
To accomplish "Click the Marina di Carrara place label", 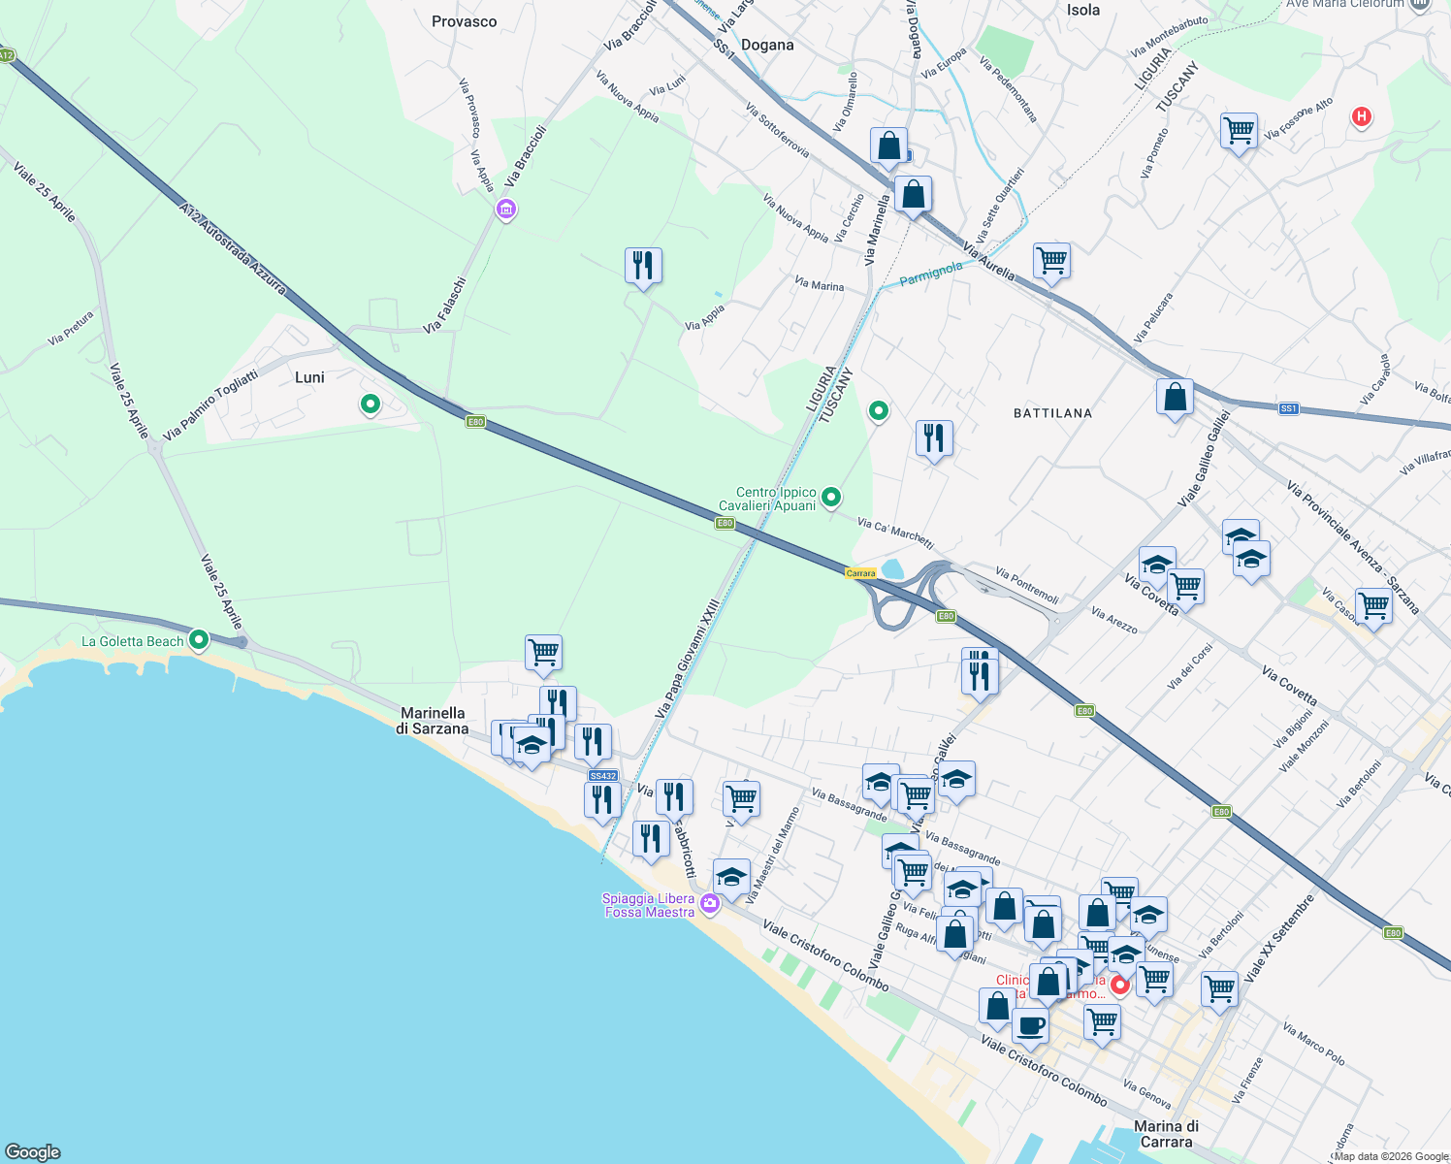I will 1167,1134.
